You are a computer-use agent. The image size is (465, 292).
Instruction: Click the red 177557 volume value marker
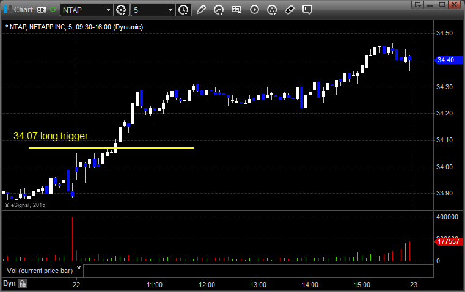click(x=449, y=241)
